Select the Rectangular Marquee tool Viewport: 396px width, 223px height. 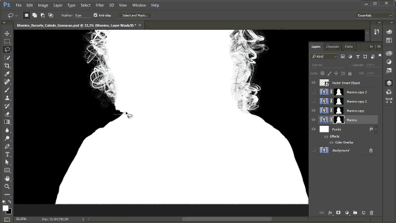click(x=7, y=42)
